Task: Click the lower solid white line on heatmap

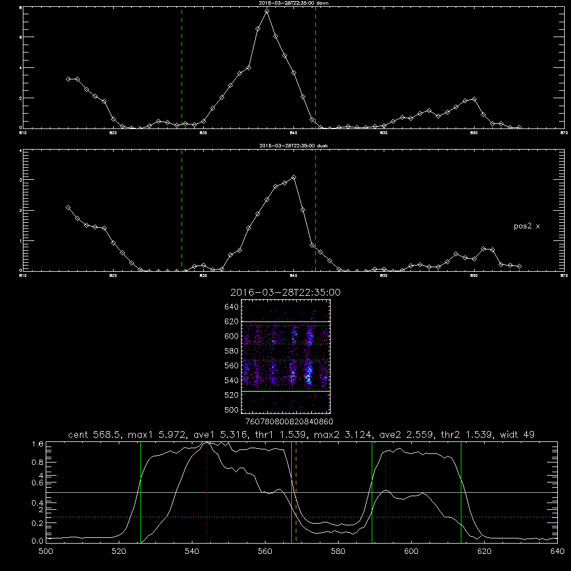Action: pyautogui.click(x=286, y=392)
